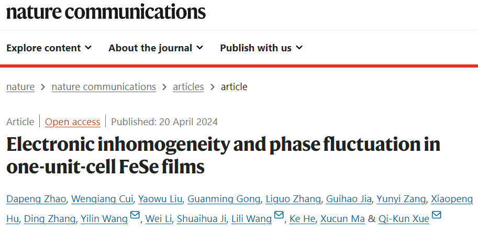The image size is (478, 232).
Task: Expand Publish with us menu
Action: point(261,48)
